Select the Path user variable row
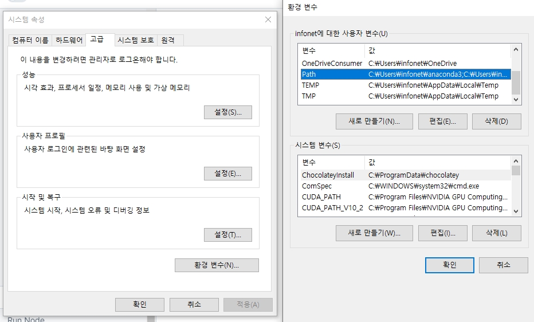 (405, 74)
